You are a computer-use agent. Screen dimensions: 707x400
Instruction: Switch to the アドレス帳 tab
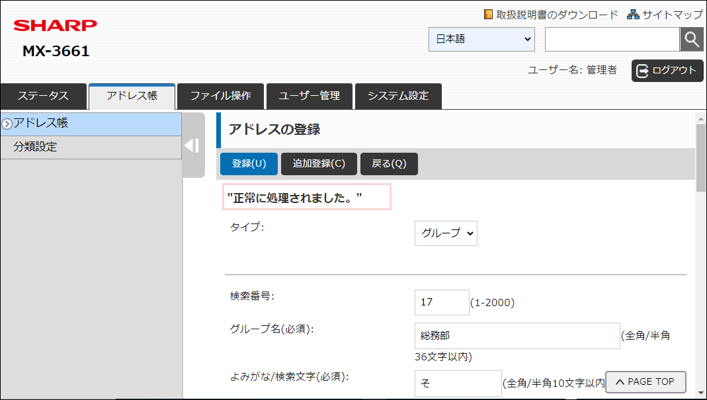click(132, 96)
